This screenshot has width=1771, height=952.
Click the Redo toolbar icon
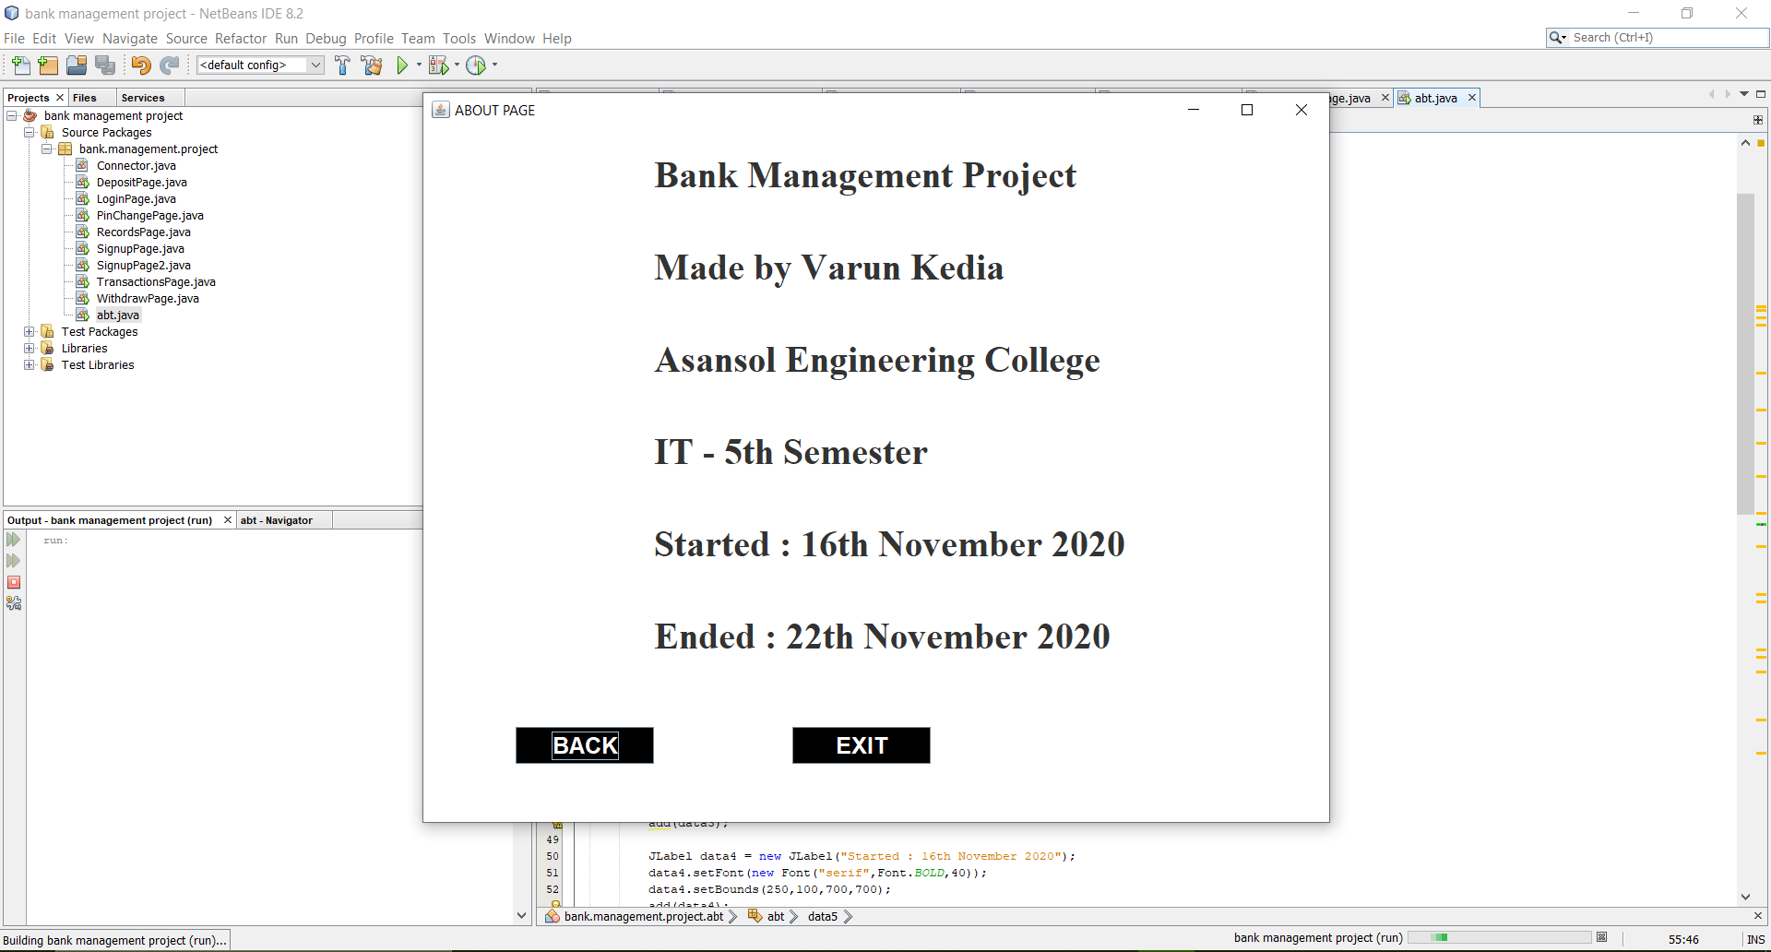(169, 65)
